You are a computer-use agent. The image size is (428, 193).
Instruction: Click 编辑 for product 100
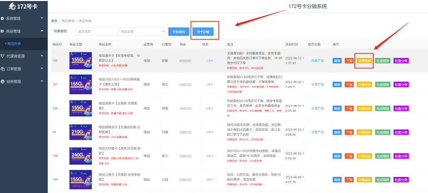(x=337, y=108)
